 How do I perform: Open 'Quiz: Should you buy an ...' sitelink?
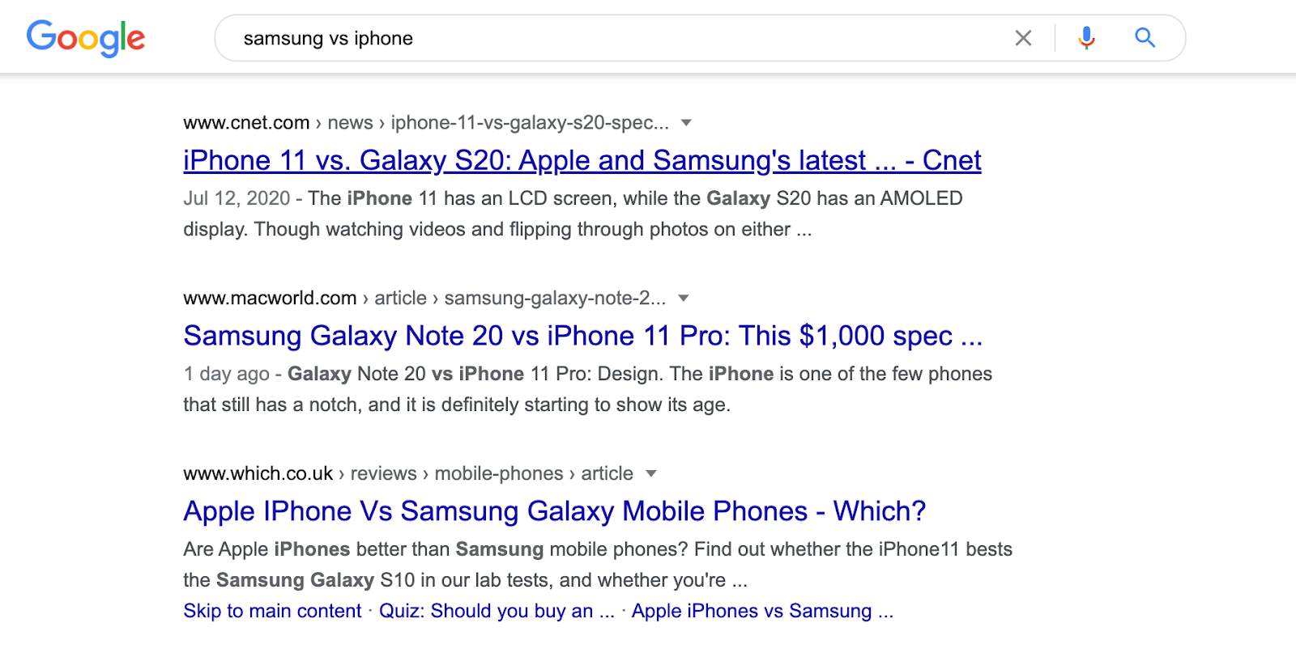coord(497,611)
